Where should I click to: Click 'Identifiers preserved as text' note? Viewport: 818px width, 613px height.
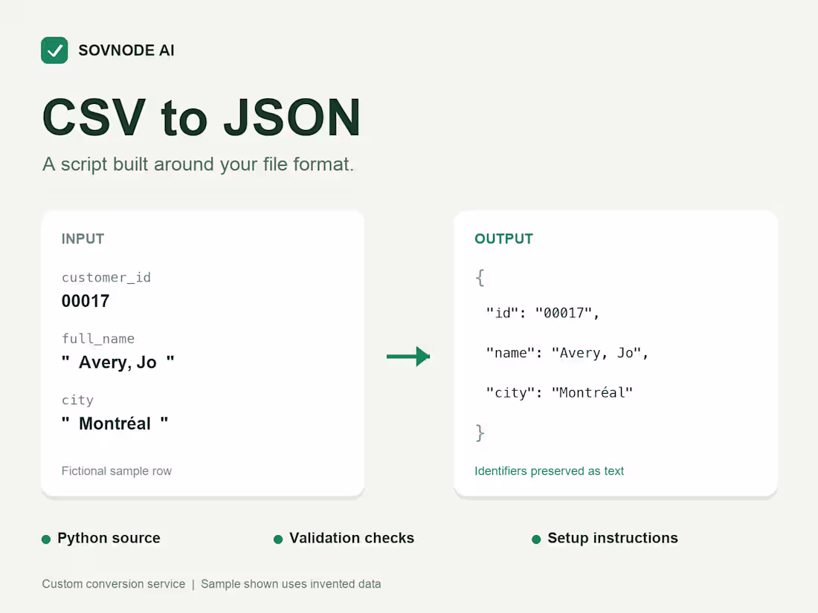tap(550, 470)
